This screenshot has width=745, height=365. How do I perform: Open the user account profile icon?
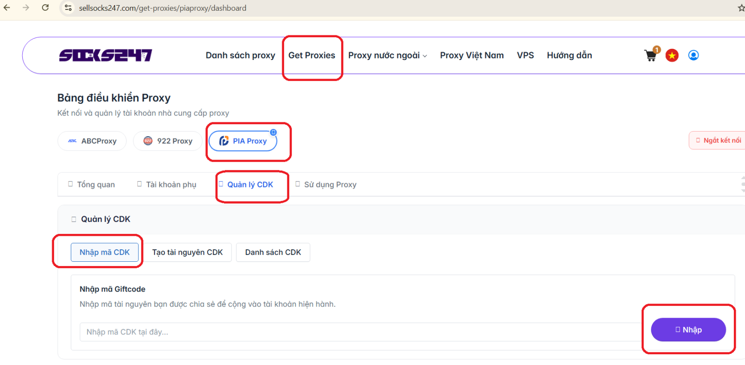(693, 55)
